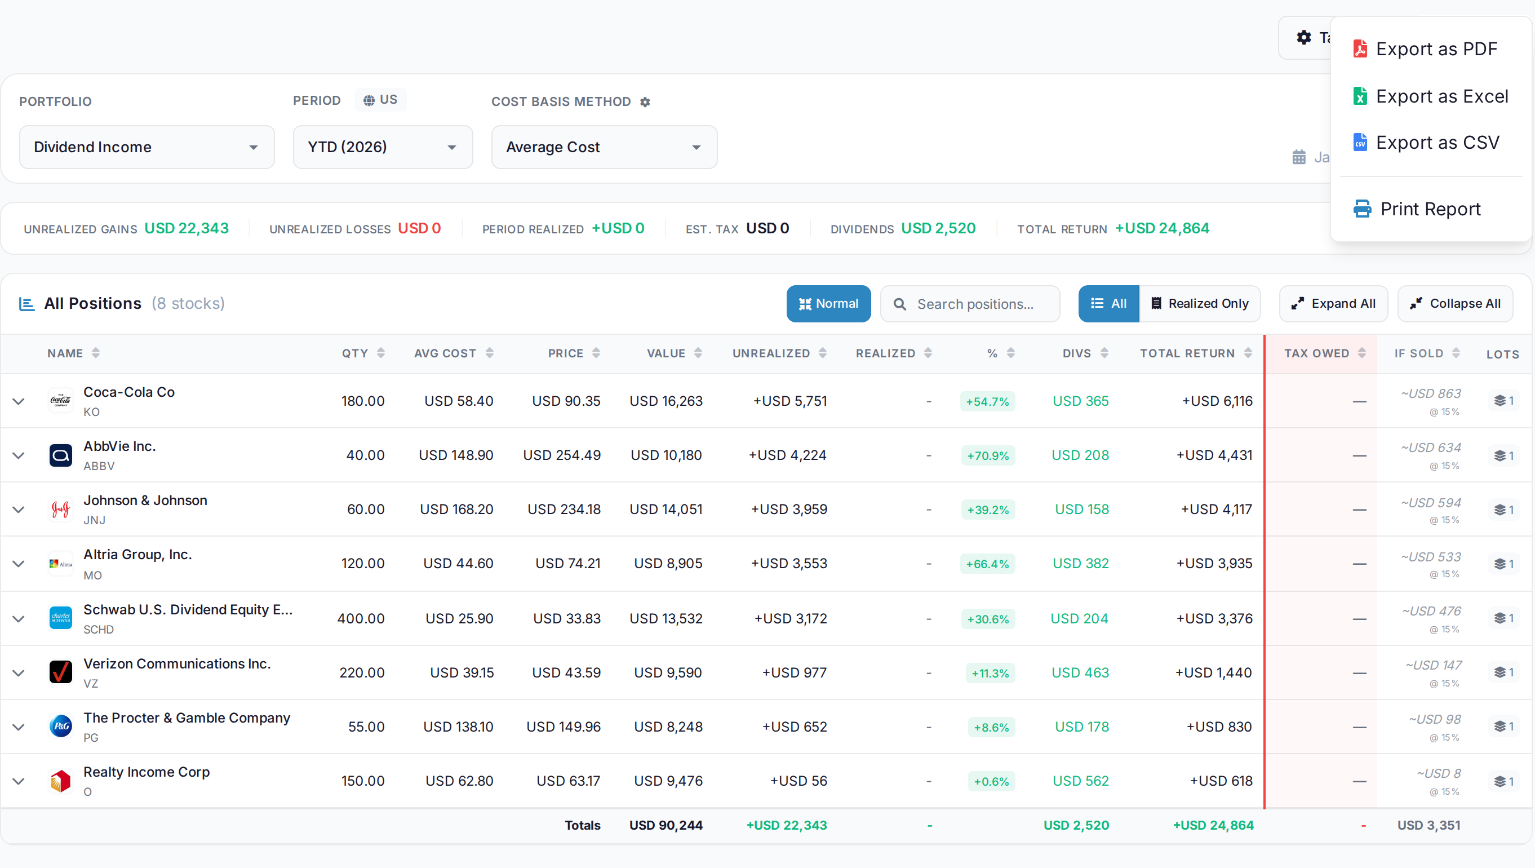
Task: Toggle the Normal density view
Action: (x=828, y=304)
